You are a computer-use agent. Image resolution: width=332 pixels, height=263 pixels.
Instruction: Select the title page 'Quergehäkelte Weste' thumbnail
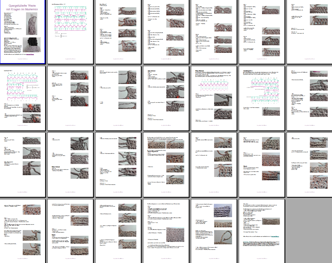(x=22, y=32)
